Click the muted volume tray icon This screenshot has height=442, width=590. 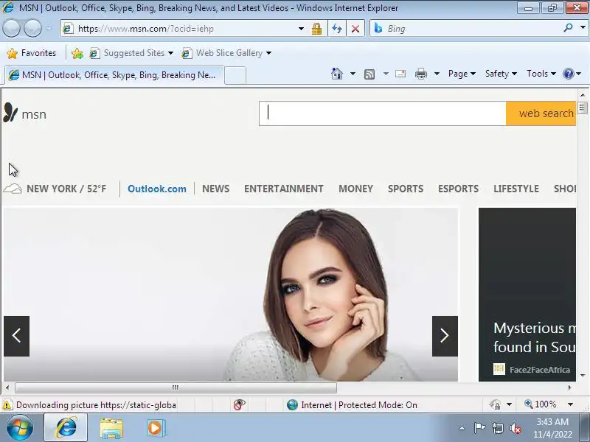tap(515, 428)
